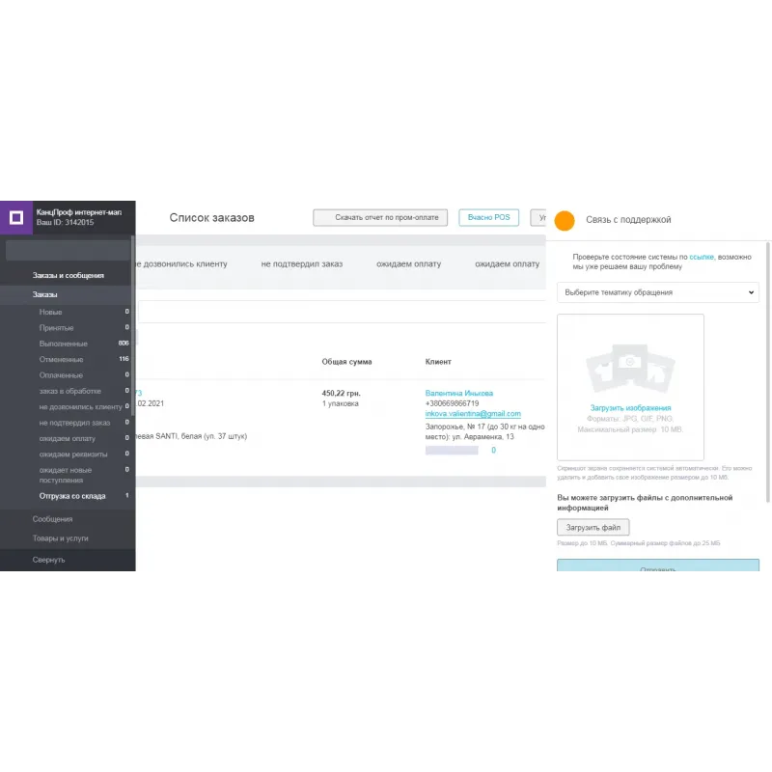The width and height of the screenshot is (772, 772).
Task: Click the 'Загрузить файл' button
Action: pyautogui.click(x=593, y=527)
